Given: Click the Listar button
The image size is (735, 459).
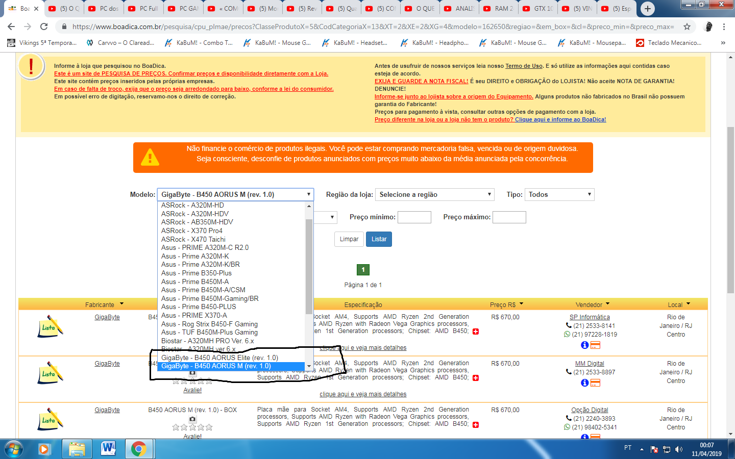Looking at the screenshot, I should 379,239.
